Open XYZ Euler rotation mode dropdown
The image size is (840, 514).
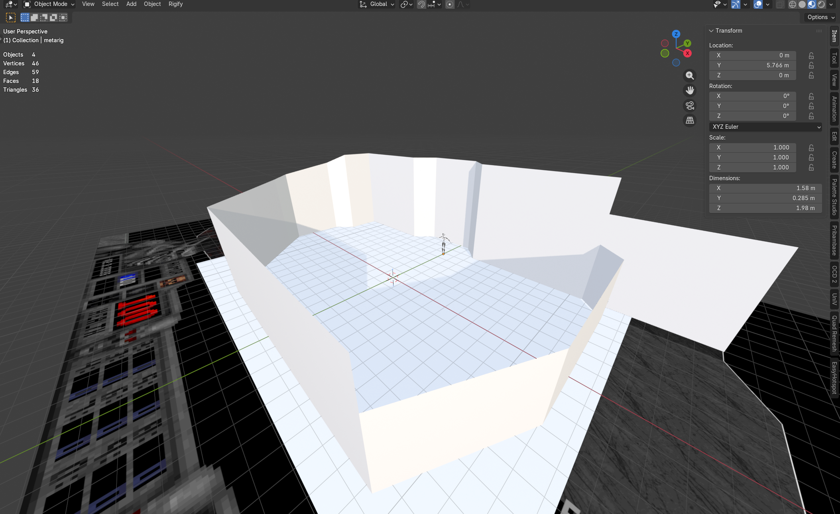(765, 127)
